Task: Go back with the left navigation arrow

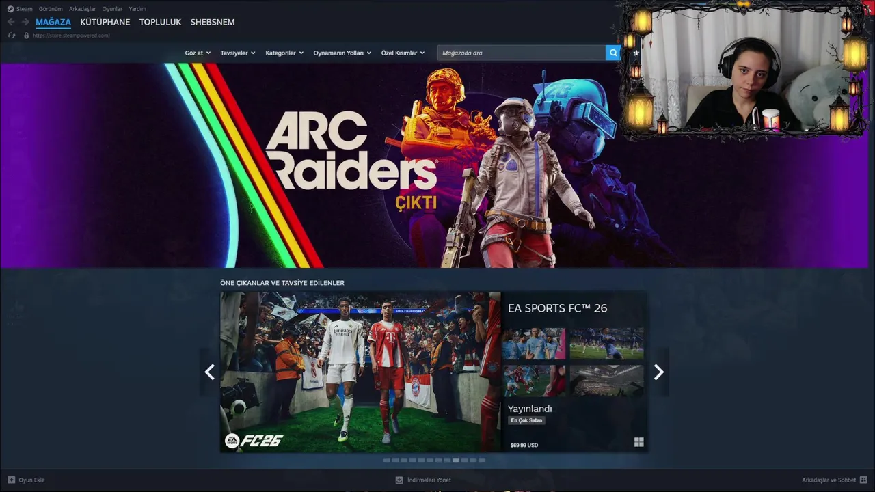Action: pos(11,22)
